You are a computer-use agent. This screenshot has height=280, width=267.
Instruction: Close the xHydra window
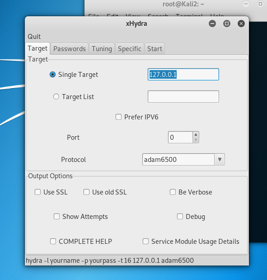[x=241, y=24]
